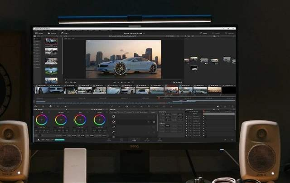
Task: Toggle the Linear window shape
Action: (113, 116)
